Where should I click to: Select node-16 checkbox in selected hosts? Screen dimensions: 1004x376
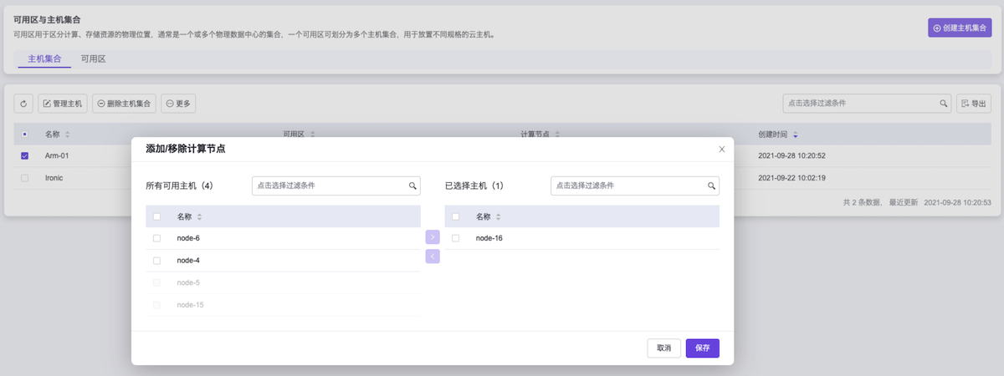[455, 239]
